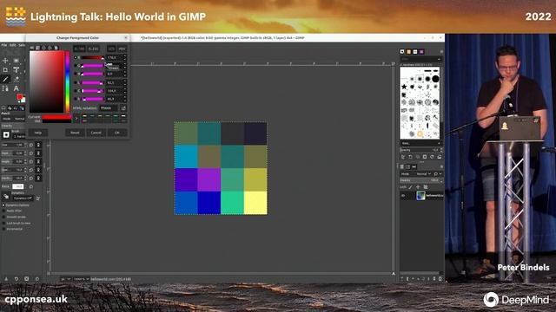Image resolution: width=556 pixels, height=312 pixels.
Task: Select the h channel radio button
Action: tap(76, 99)
